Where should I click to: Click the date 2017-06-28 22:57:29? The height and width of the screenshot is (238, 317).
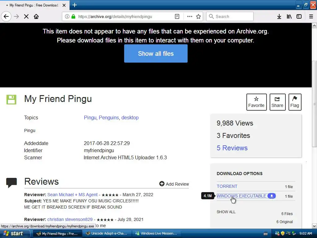[107, 143]
